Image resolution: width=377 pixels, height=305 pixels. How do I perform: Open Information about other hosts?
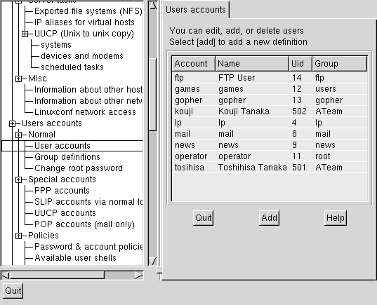(x=88, y=90)
